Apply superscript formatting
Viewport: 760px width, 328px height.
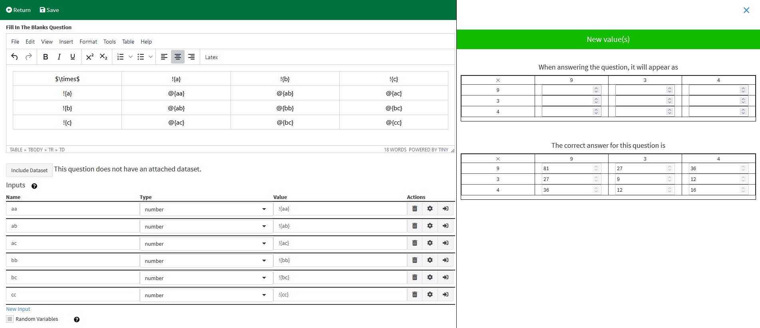90,57
